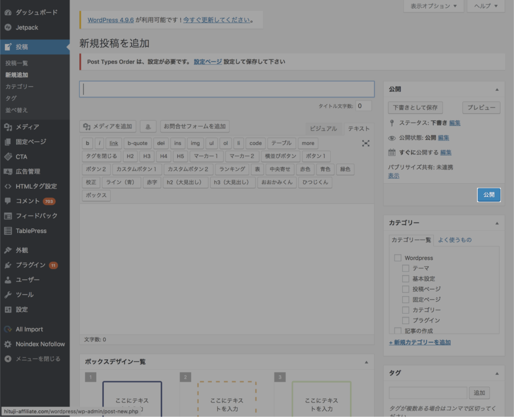The width and height of the screenshot is (514, 417).
Task: Insert the 青色 color quicktag
Action: point(325,169)
